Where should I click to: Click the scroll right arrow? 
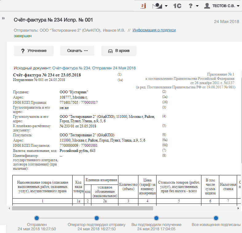(238, 208)
